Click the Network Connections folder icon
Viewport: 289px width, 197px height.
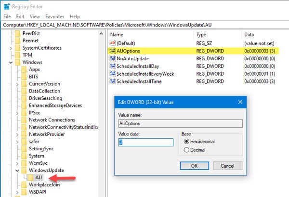[x=24, y=120]
